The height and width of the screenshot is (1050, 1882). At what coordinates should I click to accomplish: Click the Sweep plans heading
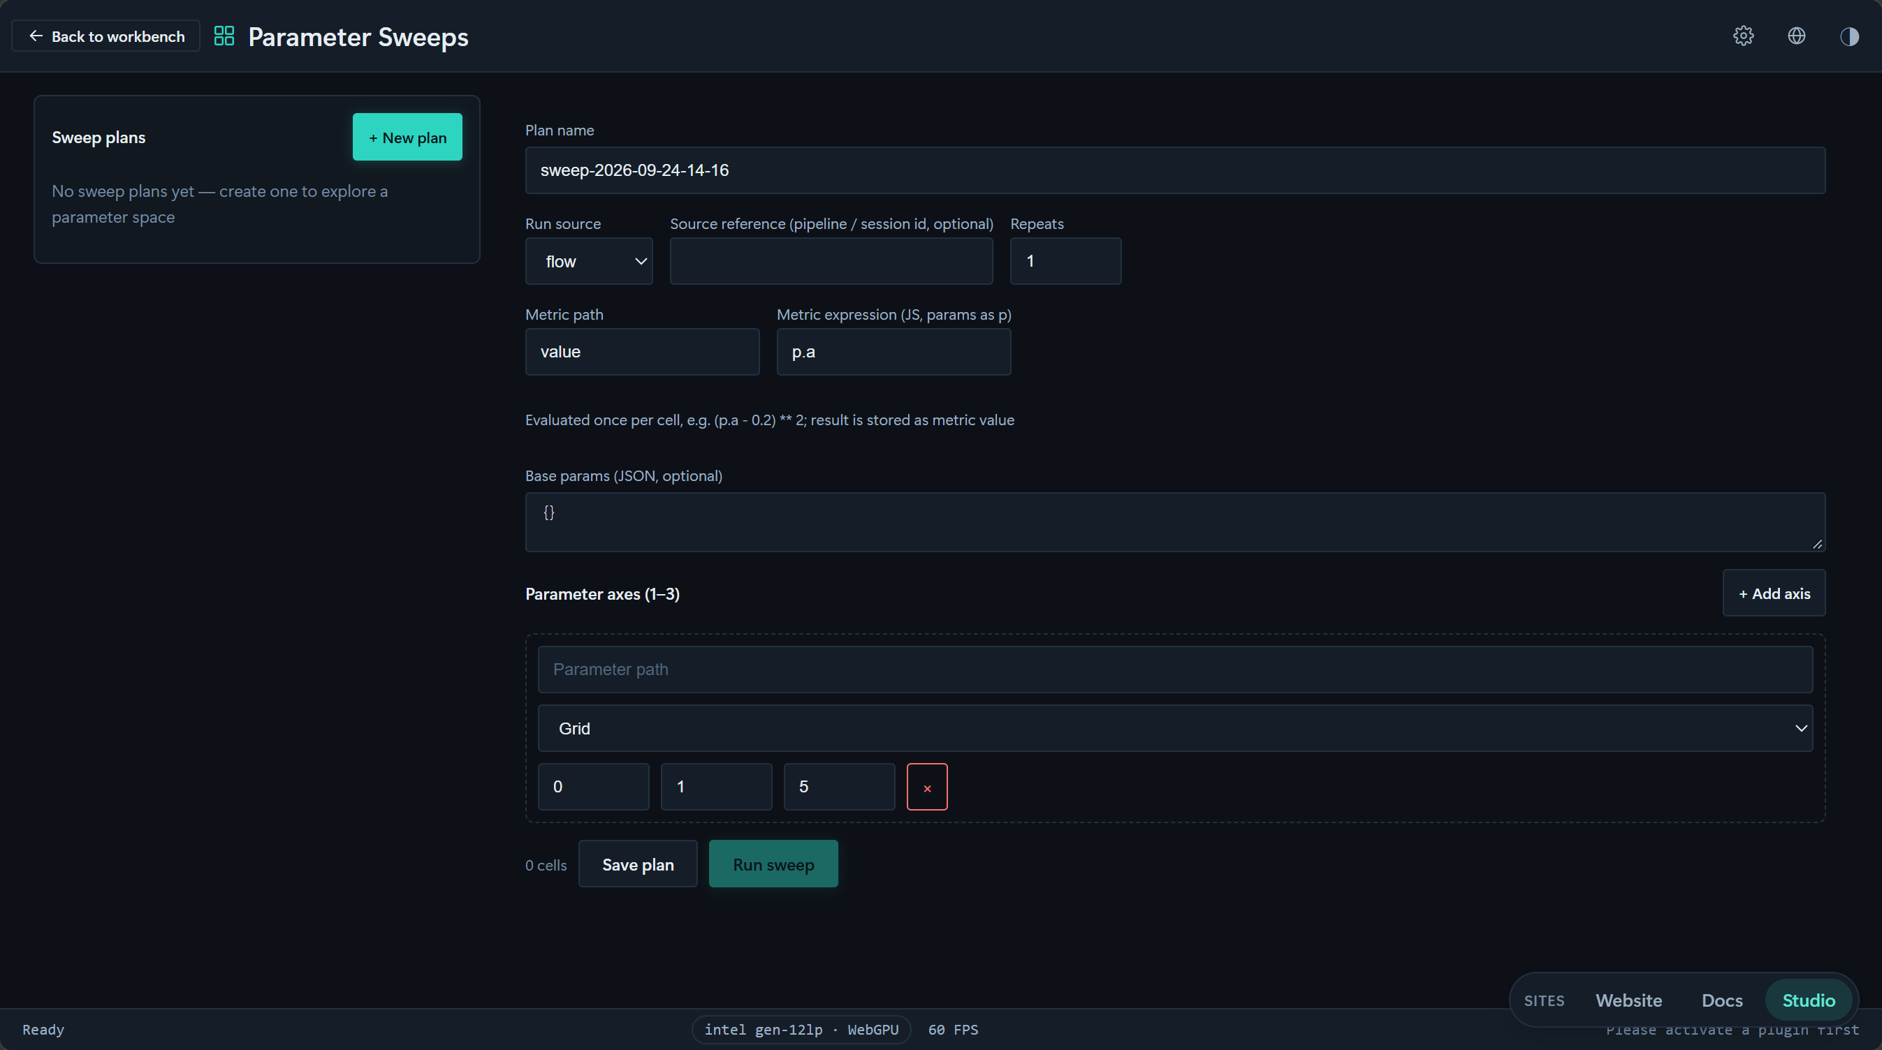pos(99,138)
